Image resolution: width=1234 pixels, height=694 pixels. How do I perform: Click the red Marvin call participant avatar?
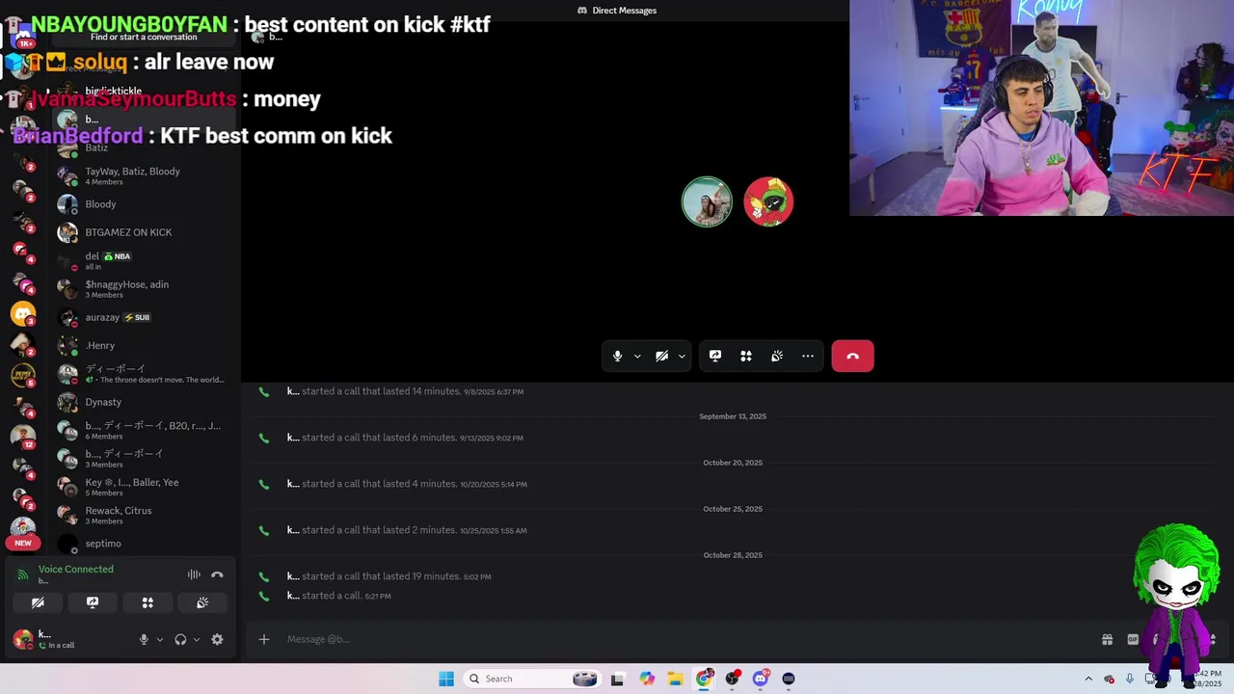coord(768,201)
